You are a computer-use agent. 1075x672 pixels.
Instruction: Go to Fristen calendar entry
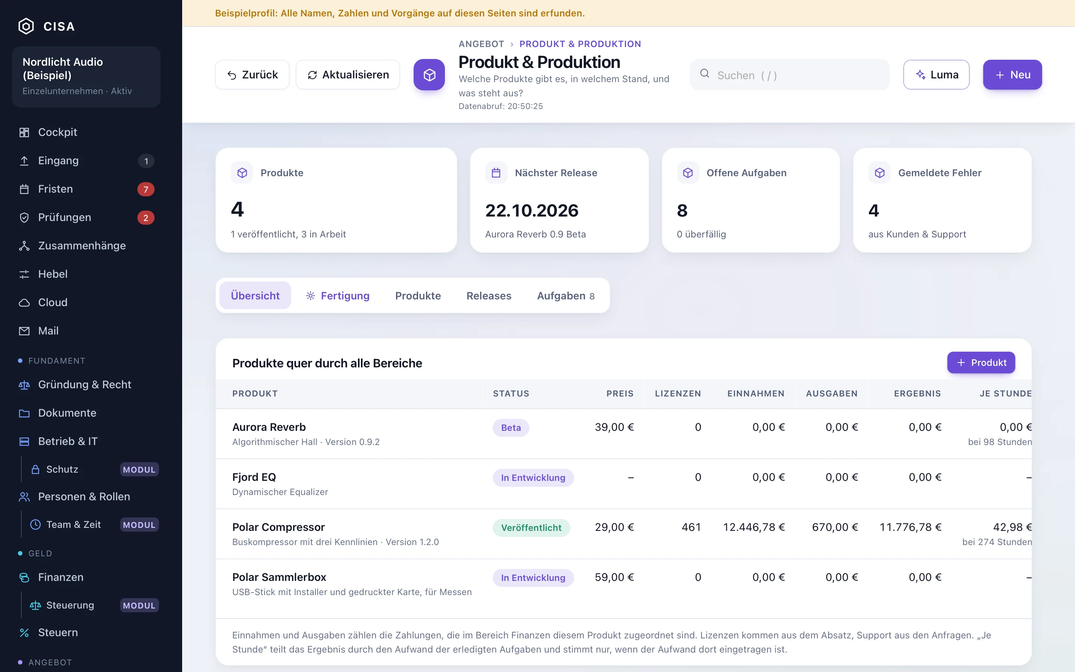[86, 189]
